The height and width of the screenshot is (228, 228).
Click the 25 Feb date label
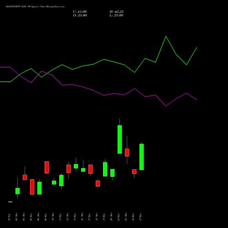coord(9,217)
